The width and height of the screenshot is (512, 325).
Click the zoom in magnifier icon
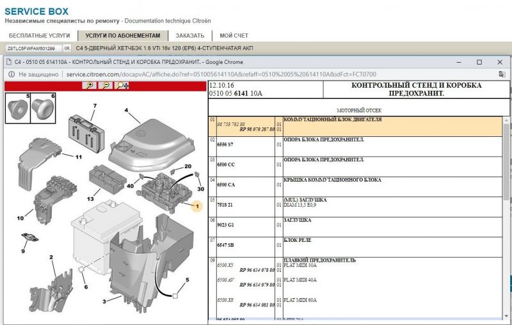(x=90, y=86)
